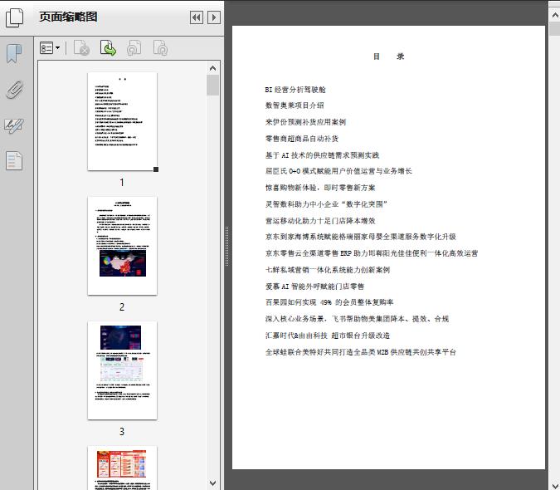Rotate pages clockwise icon
The image size is (560, 490).
point(160,48)
